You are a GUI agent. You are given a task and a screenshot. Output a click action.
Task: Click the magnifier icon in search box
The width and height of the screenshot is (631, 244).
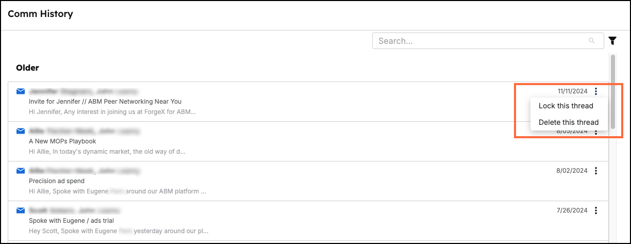[591, 41]
